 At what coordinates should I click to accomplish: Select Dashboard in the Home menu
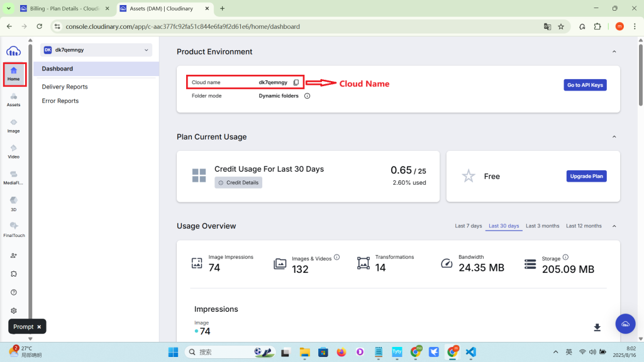pyautogui.click(x=96, y=69)
